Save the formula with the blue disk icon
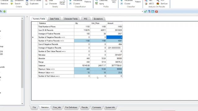Image resolution: width=198 pixels, height=111 pixels. click(153, 11)
